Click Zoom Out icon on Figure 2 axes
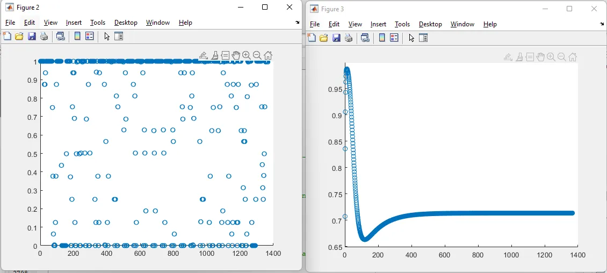607x273 pixels. (x=257, y=55)
